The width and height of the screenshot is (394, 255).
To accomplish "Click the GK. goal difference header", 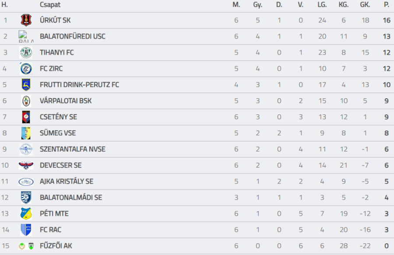I will click(365, 5).
